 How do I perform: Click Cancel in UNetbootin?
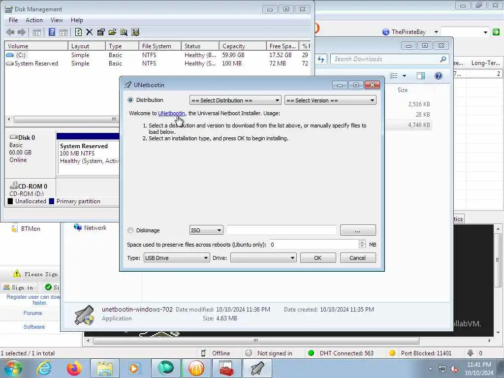[357, 258]
